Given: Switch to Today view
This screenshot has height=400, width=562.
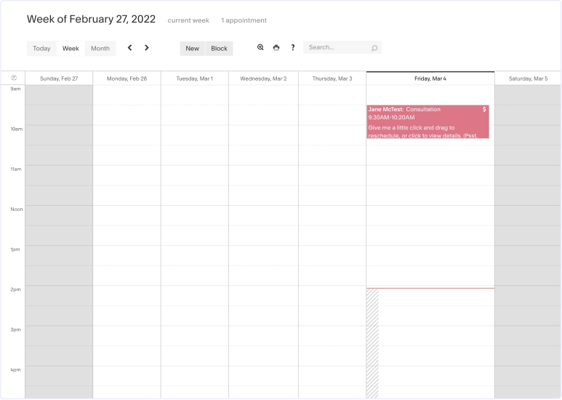Looking at the screenshot, I should [41, 49].
